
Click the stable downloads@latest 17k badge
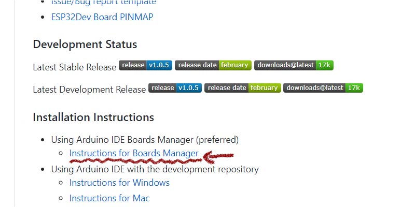(x=294, y=65)
